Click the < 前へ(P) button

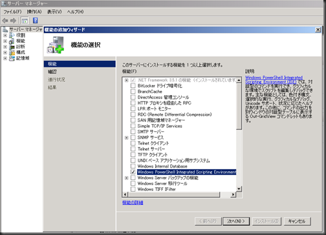[208, 221]
